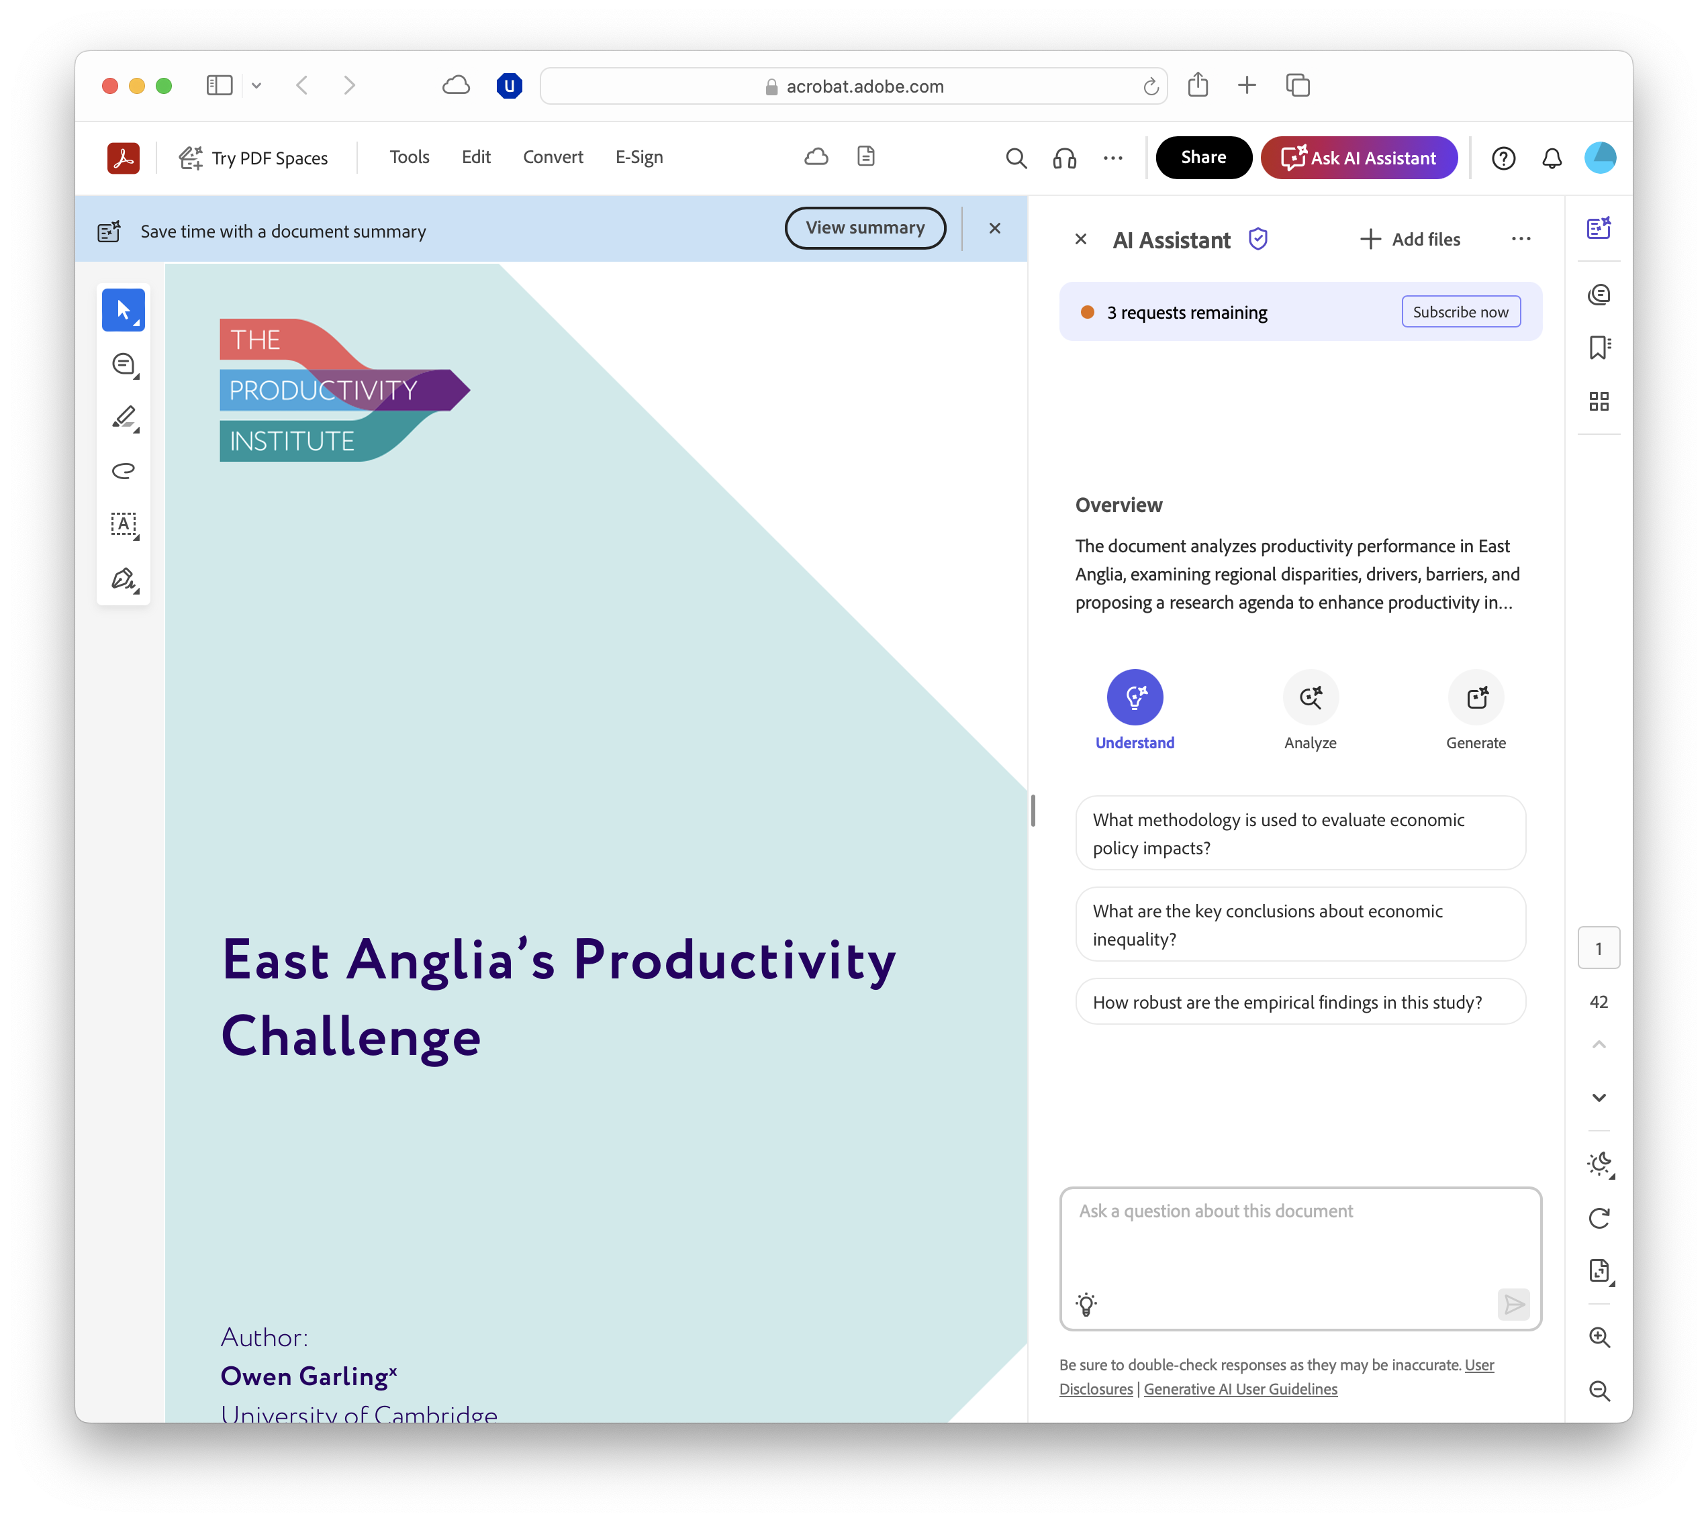The width and height of the screenshot is (1708, 1522).
Task: Toggle dark mode display theme icon
Action: [1599, 1163]
